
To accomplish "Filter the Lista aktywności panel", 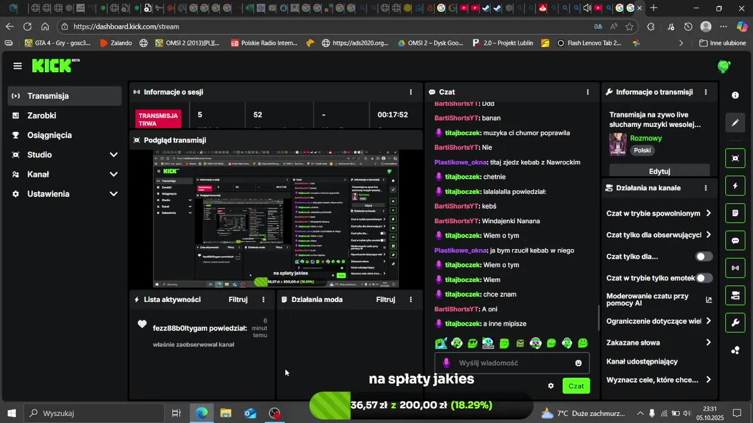I will tap(238, 300).
